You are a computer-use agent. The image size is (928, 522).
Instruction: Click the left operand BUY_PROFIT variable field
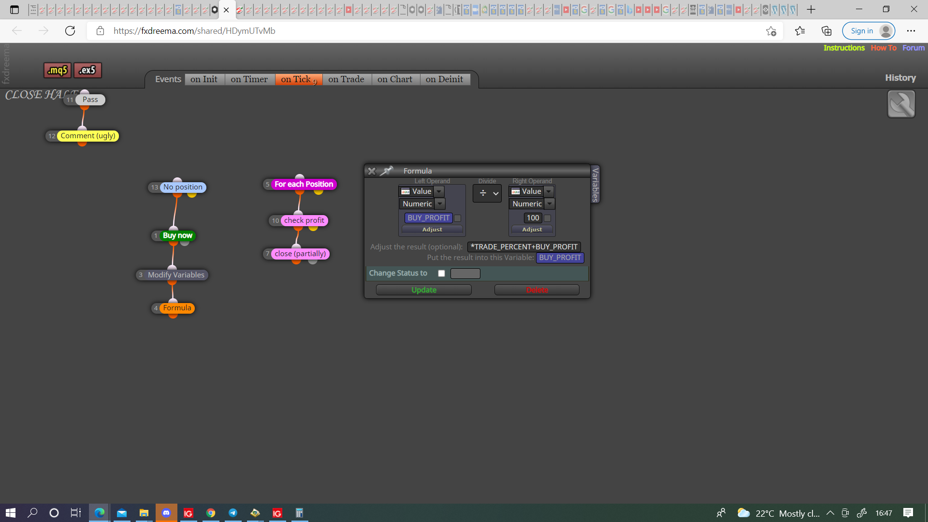[429, 218]
